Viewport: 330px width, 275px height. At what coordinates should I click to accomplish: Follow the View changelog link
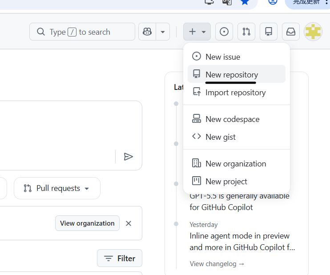pyautogui.click(x=217, y=263)
